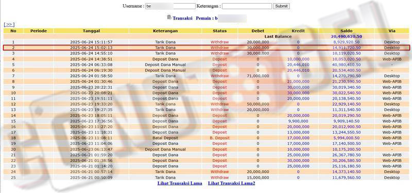Click the Submit button
Viewport: 412px width, 193px height.
pyautogui.click(x=281, y=6)
